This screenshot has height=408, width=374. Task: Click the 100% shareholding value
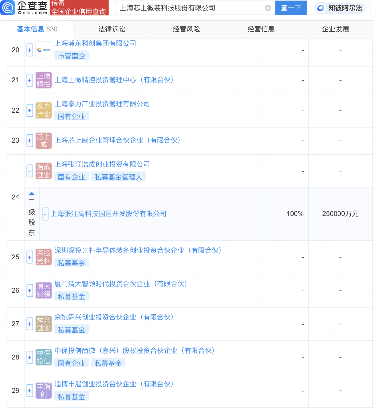[295, 214]
